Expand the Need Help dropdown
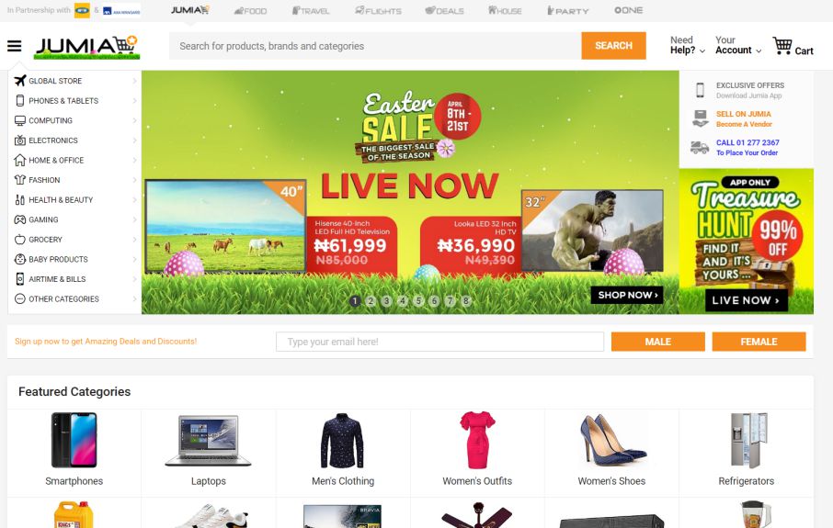 coord(688,45)
